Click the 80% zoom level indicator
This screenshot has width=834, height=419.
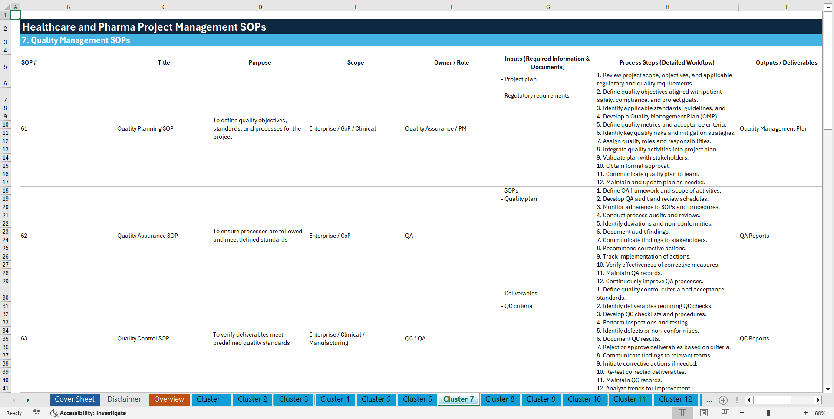click(x=820, y=413)
